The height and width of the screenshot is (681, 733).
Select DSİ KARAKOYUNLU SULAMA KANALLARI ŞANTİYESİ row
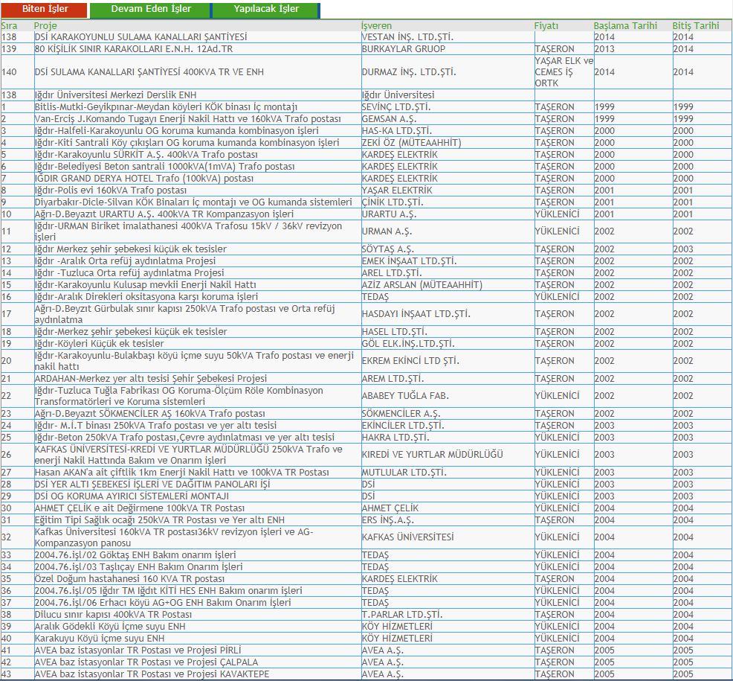[366, 37]
